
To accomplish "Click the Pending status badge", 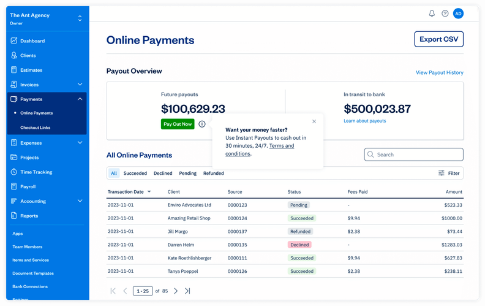I will pyautogui.click(x=299, y=205).
